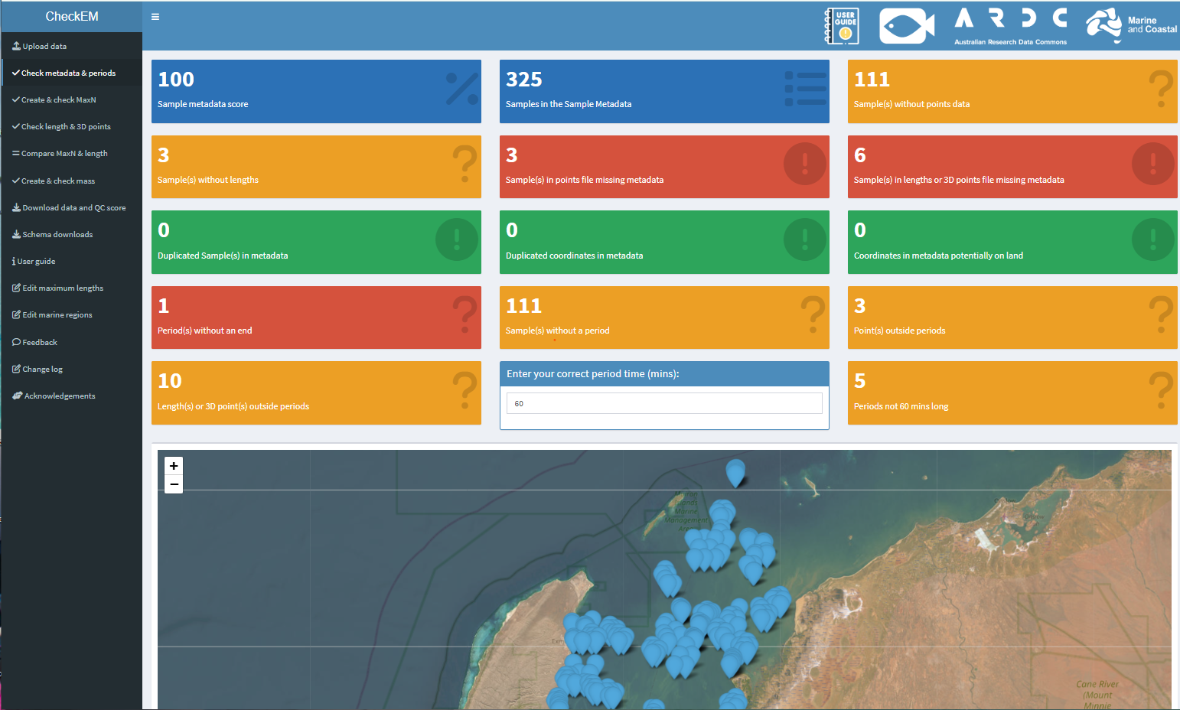Click the fish camera logo icon
1180x710 pixels.
(x=907, y=26)
